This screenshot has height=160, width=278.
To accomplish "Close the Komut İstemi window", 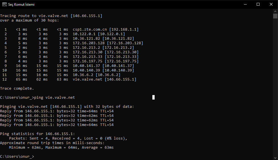I will (x=271, y=4).
